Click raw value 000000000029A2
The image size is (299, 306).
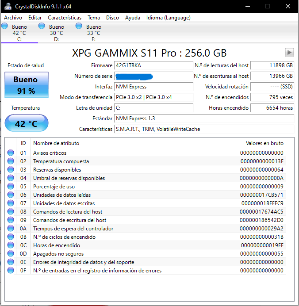click(261, 229)
